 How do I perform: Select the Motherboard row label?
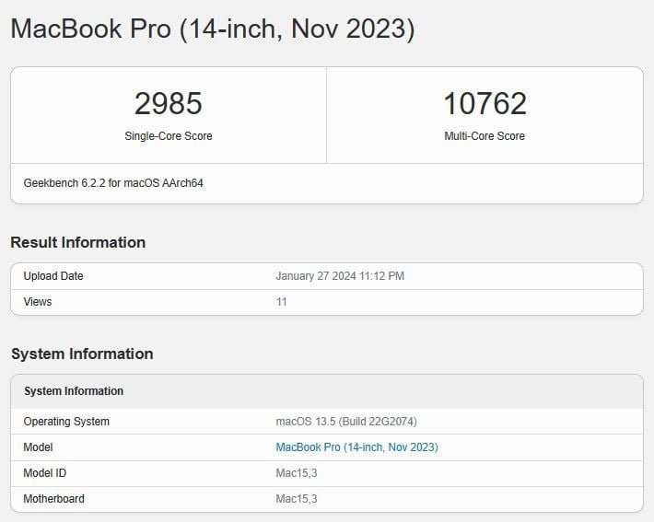[x=53, y=499]
